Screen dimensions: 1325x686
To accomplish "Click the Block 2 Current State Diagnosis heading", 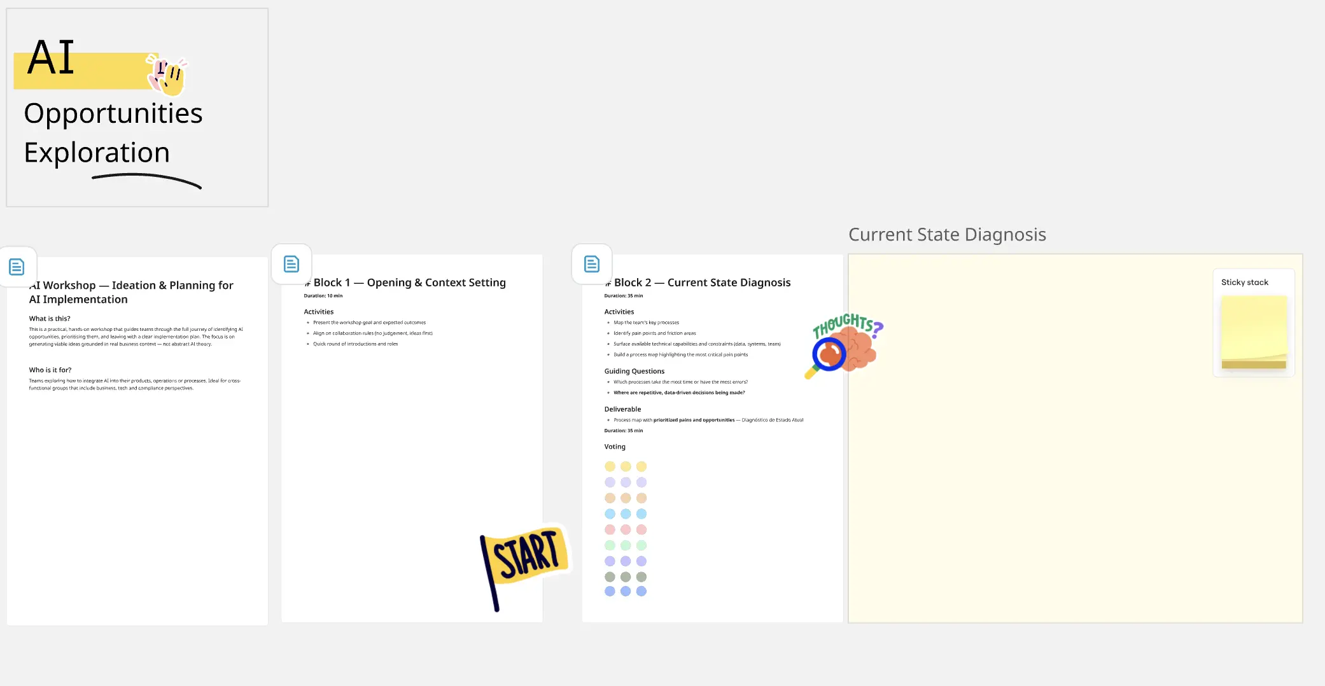I will coord(702,283).
